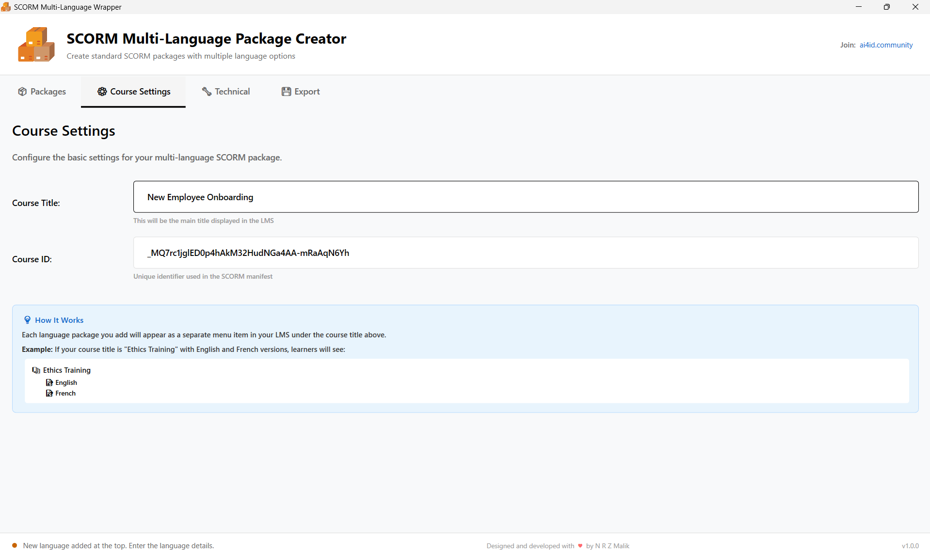Click the Technical tab wrench icon
930x555 pixels.
207,92
